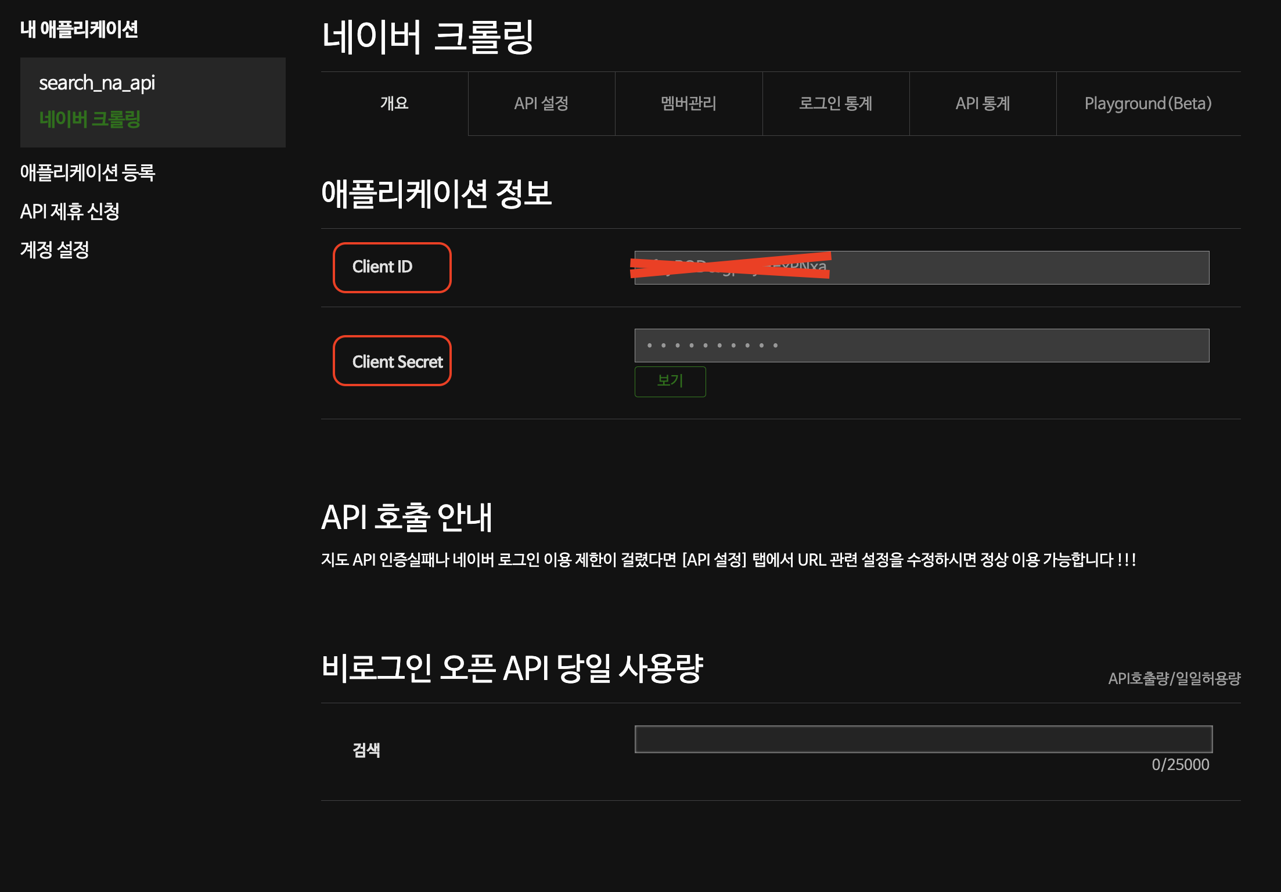The image size is (1281, 892).
Task: Go to API 제휴 신청
Action: tap(70, 211)
